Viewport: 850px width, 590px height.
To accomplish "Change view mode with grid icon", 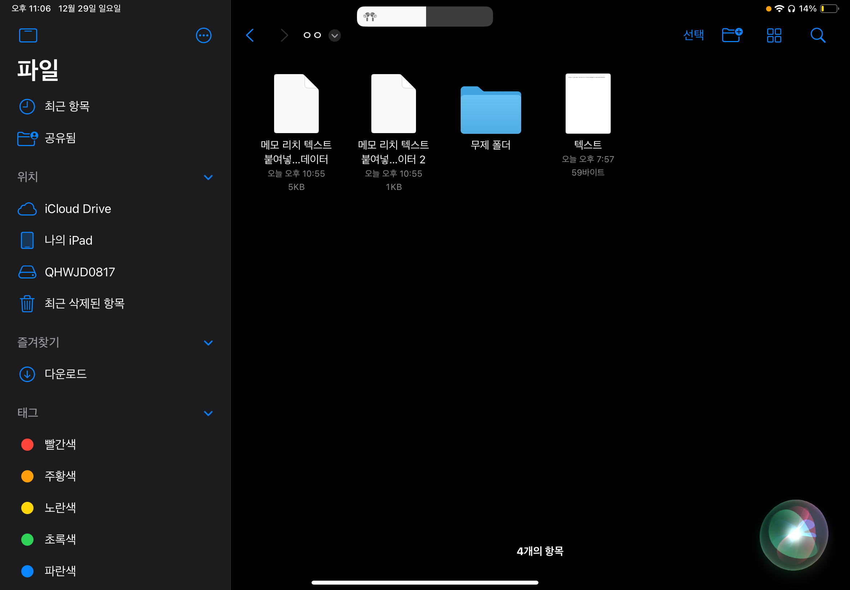I will coord(774,36).
